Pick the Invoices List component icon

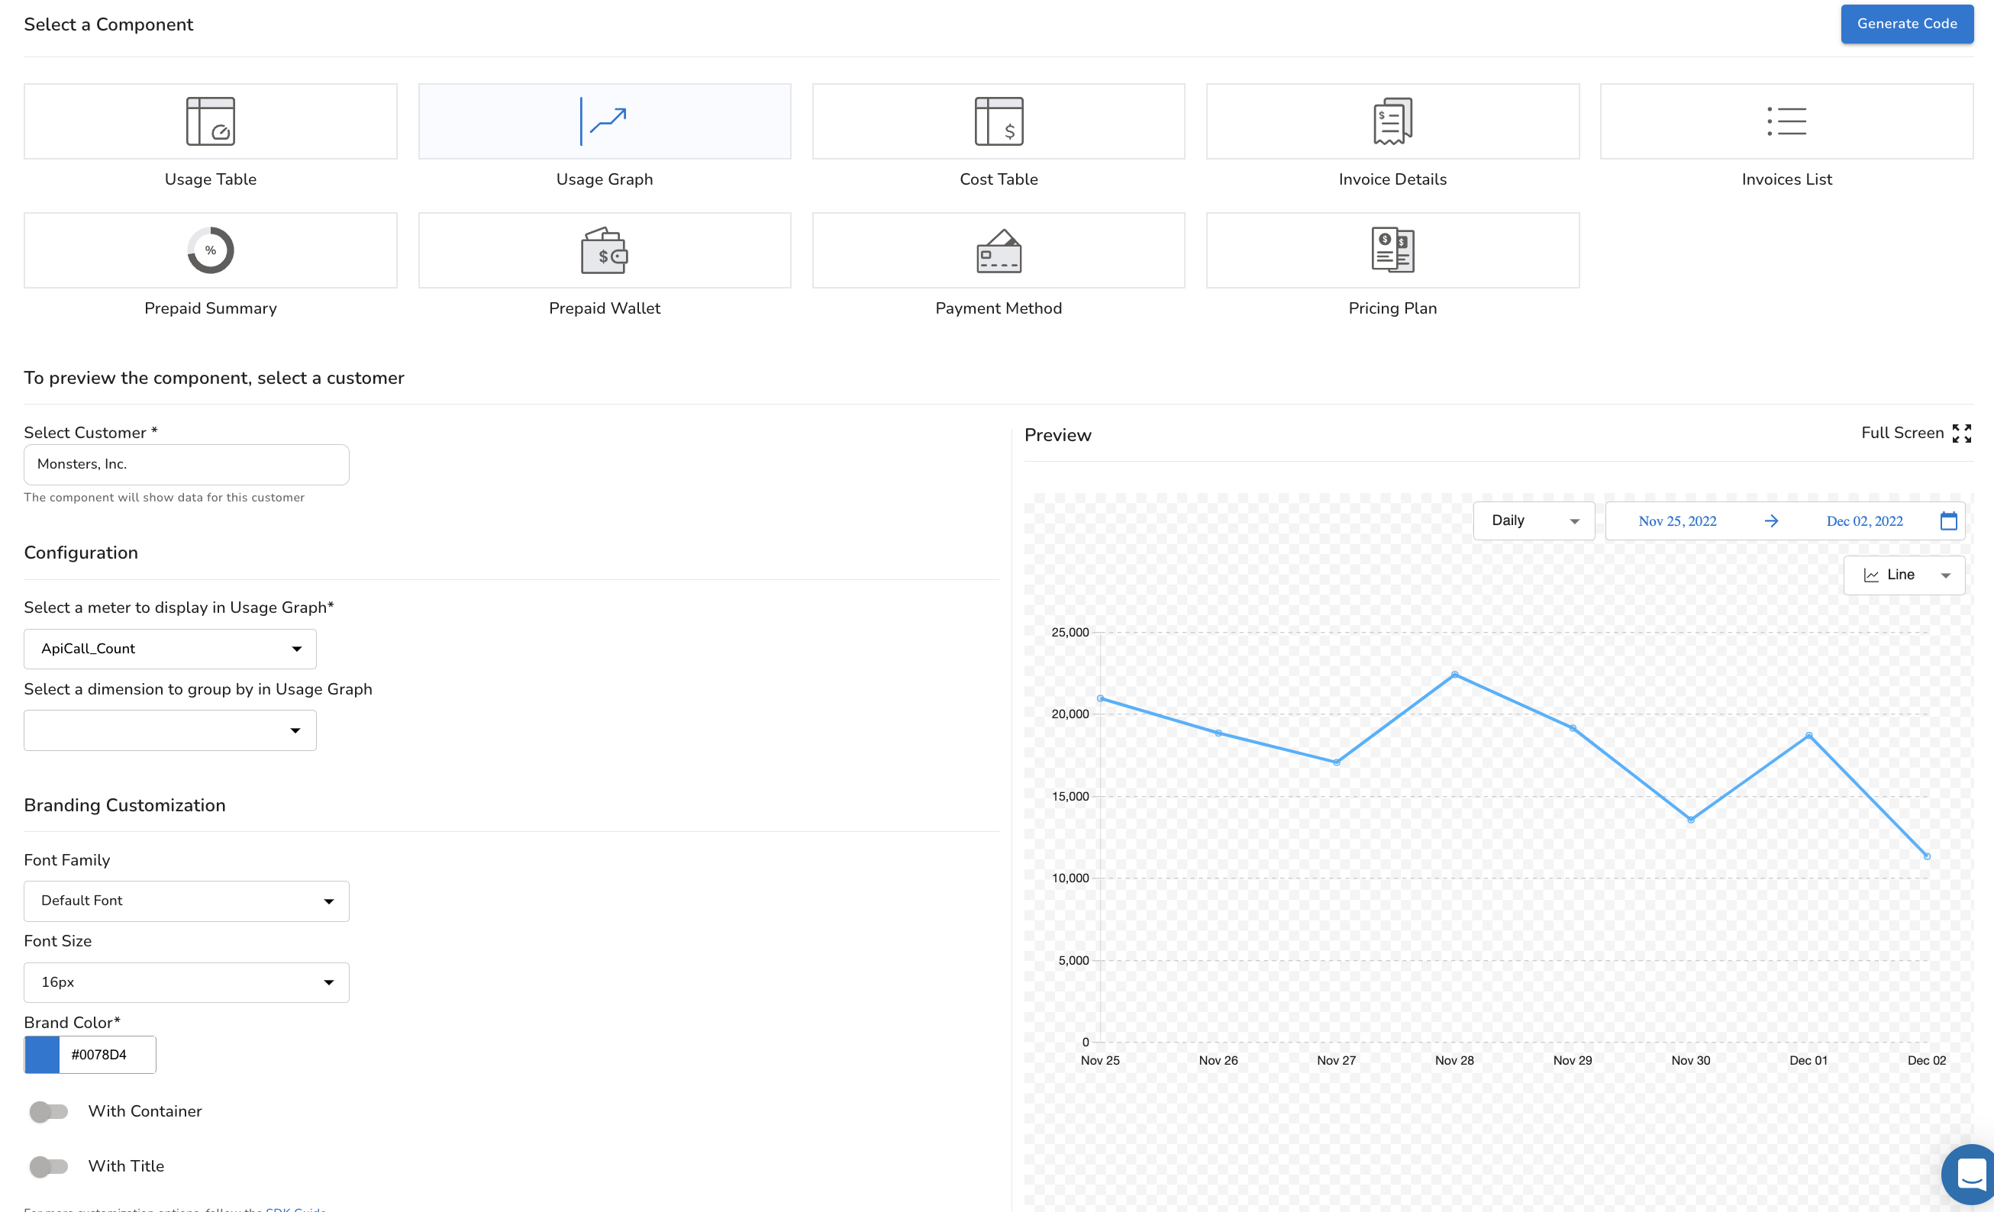pos(1786,121)
